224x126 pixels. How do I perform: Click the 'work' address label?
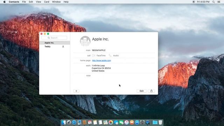88,65
